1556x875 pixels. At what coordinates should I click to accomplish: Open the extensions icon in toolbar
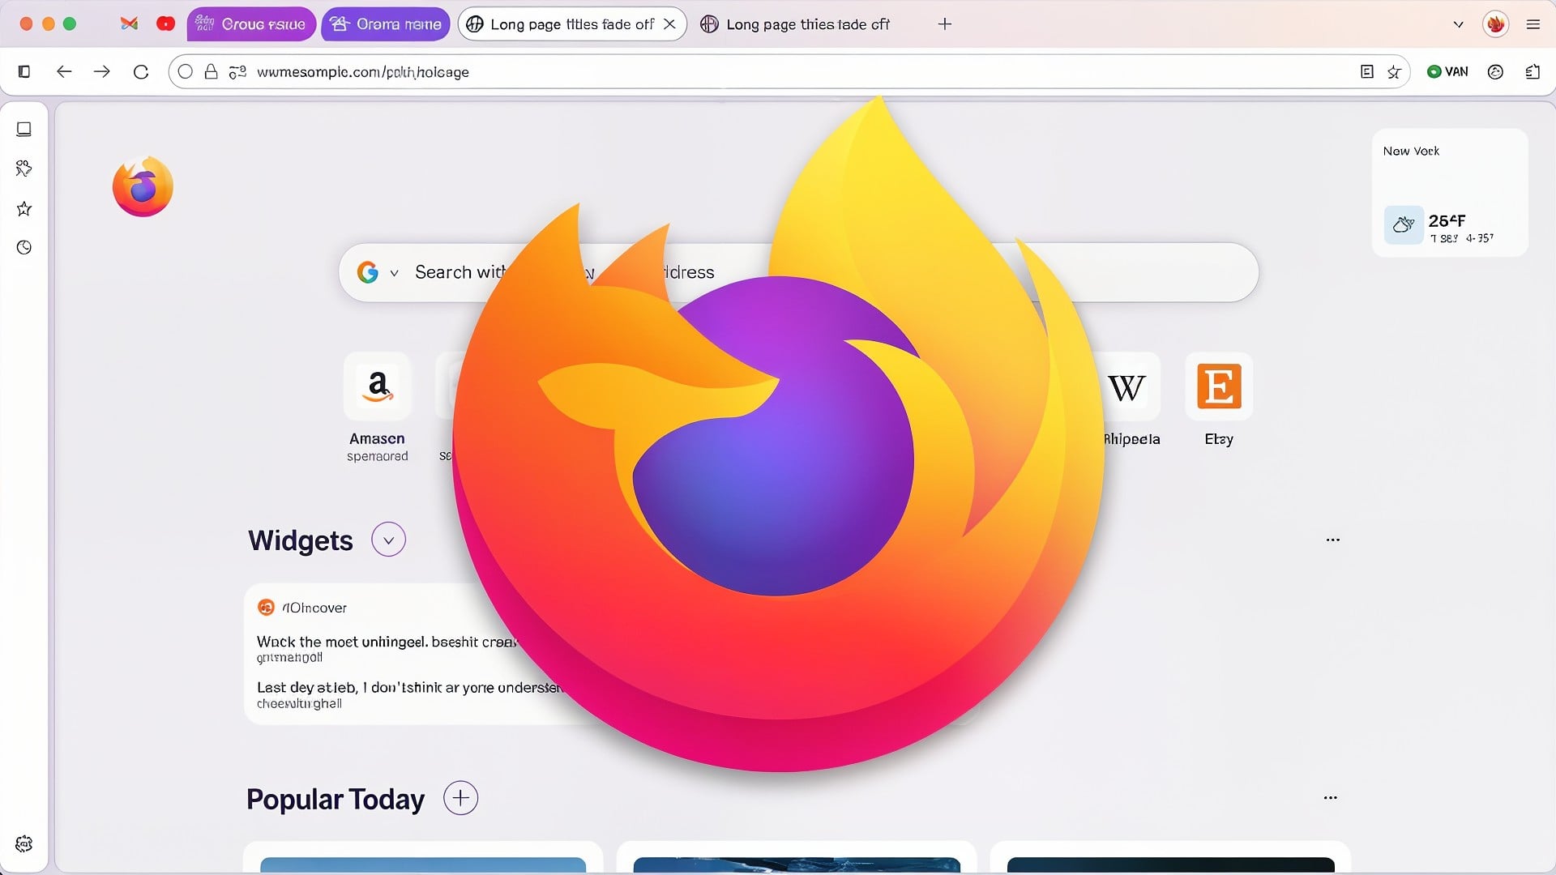point(1532,72)
